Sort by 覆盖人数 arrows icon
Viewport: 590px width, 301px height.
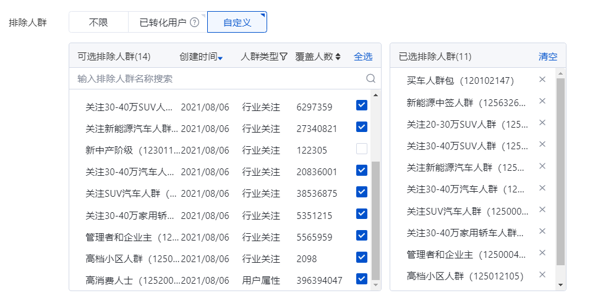[338, 57]
